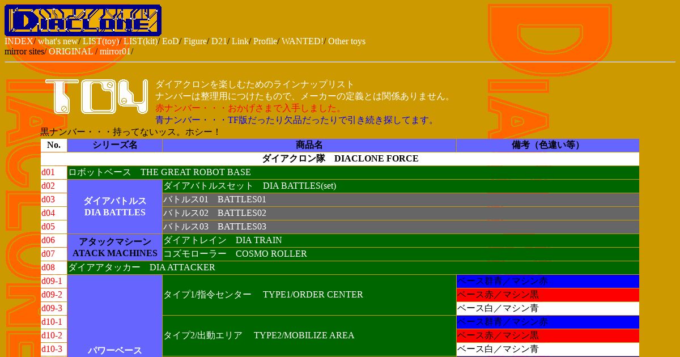The width and height of the screenshot is (680, 357).
Task: Click the 備考（色違い等） column header
Action: coord(547,145)
